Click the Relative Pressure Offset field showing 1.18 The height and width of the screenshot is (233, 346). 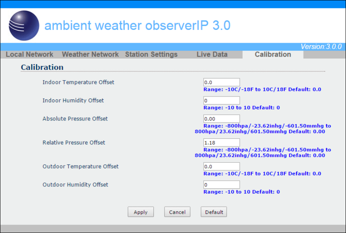pyautogui.click(x=222, y=142)
